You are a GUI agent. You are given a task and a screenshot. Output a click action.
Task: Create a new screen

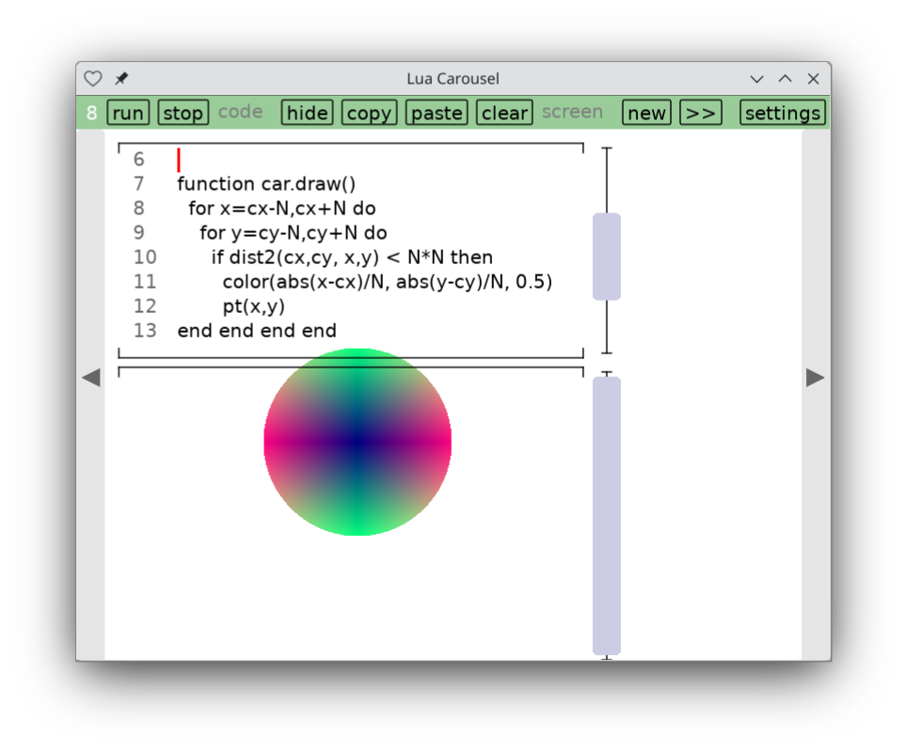click(x=646, y=113)
